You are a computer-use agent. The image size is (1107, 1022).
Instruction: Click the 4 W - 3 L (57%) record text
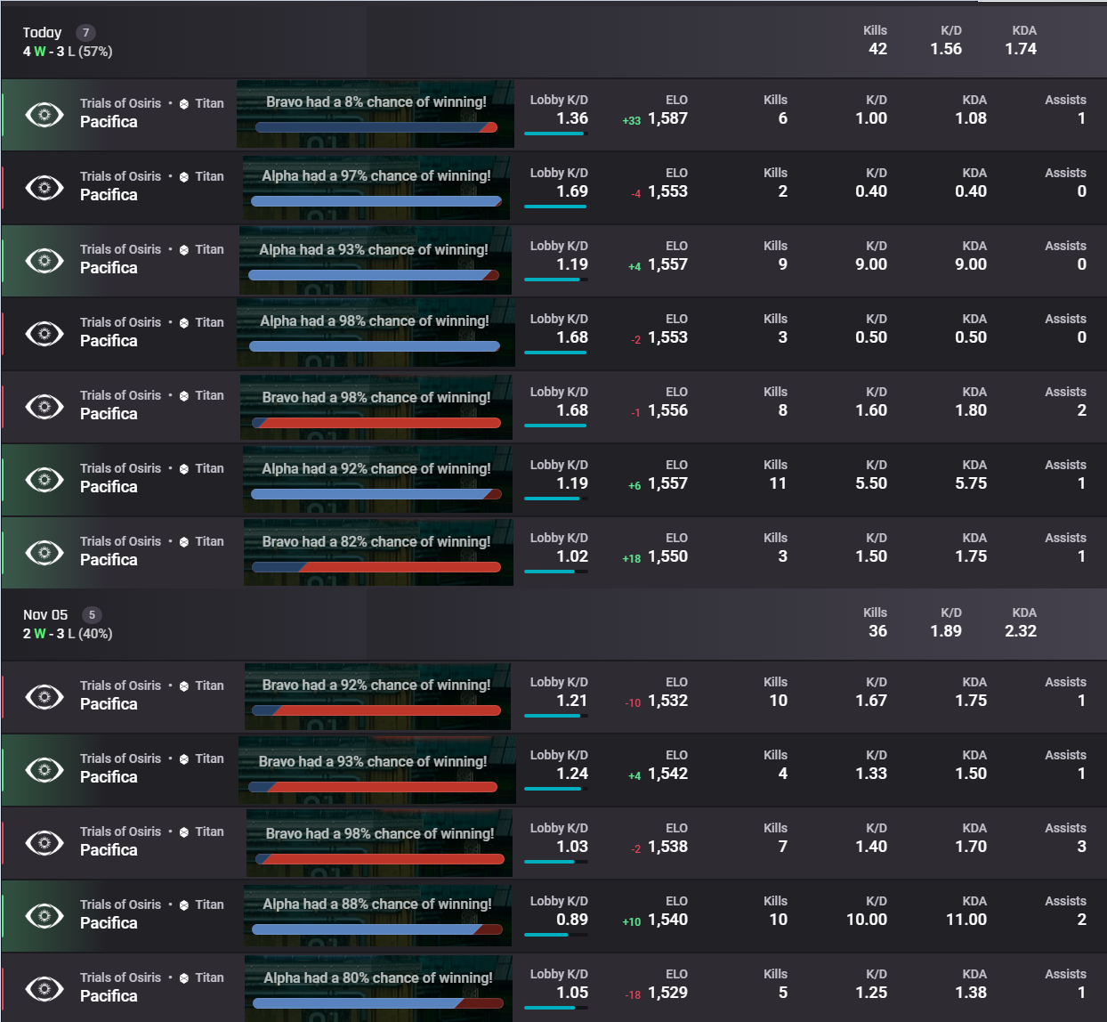point(68,52)
